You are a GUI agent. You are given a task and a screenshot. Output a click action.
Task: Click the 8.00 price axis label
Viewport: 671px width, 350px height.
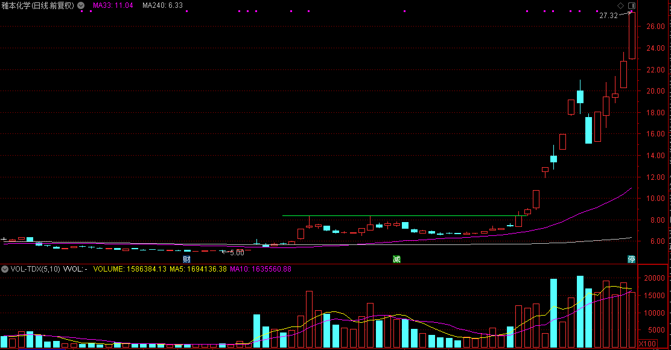[658, 220]
